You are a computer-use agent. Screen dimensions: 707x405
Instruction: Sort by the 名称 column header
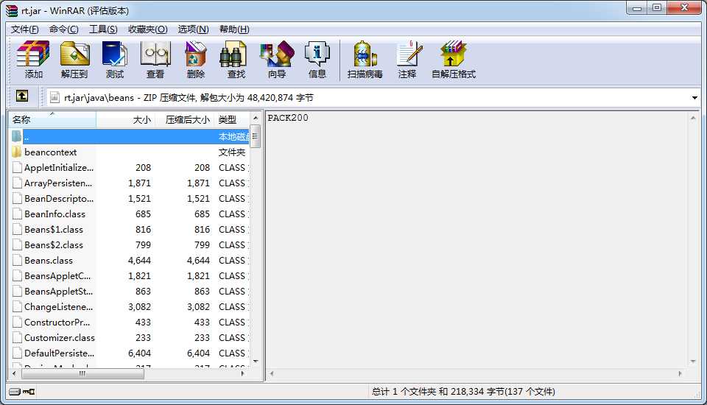52,119
